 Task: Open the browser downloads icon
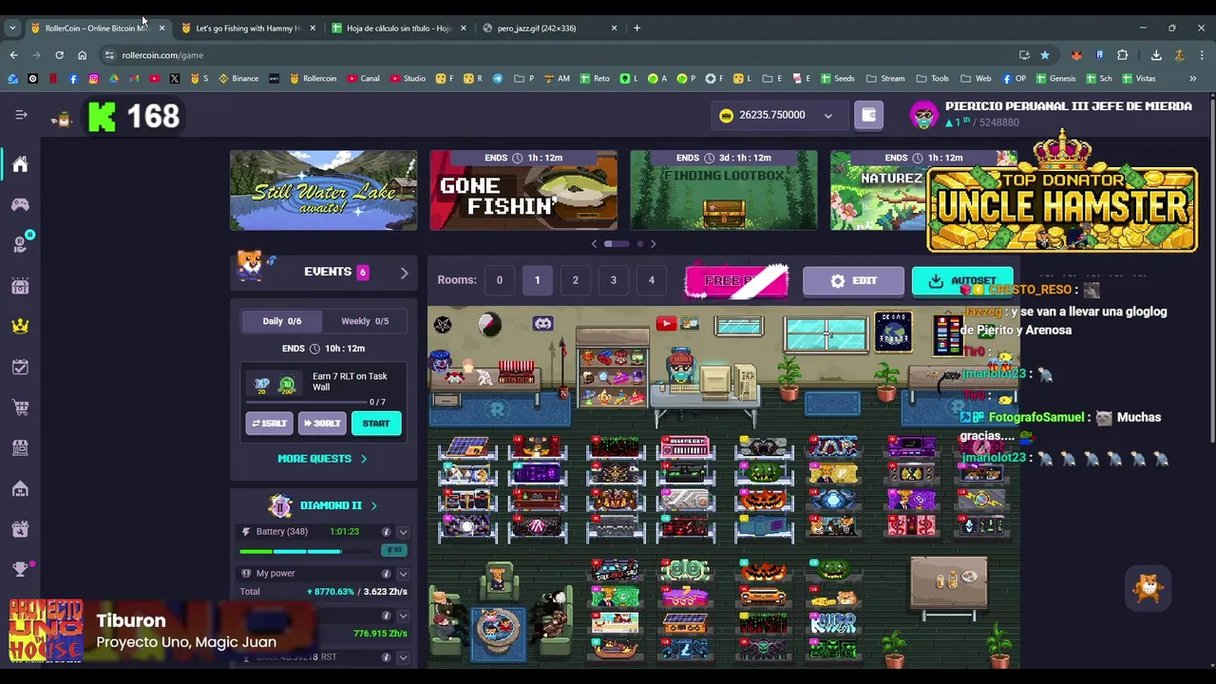coord(1156,55)
